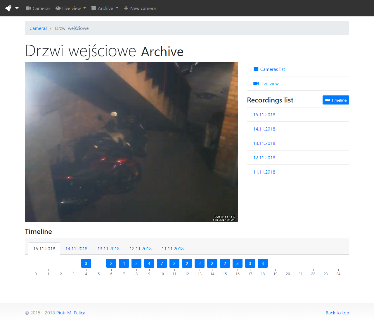This screenshot has width=374, height=322.
Task: Open the 13.11.2018 entry in Recordings list
Action: (264, 143)
